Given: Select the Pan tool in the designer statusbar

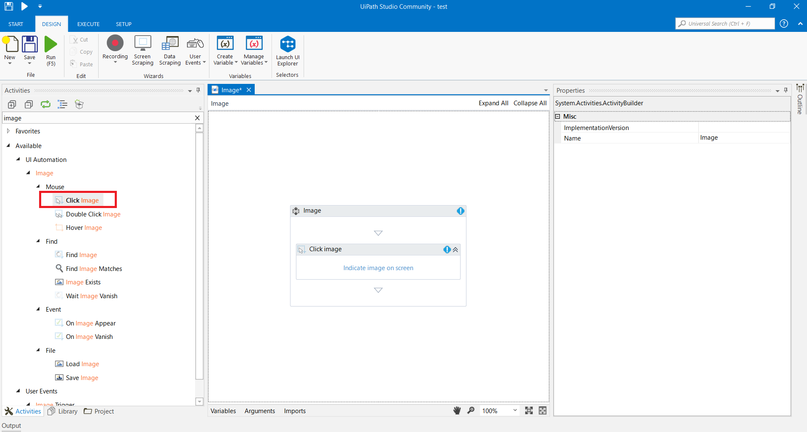Looking at the screenshot, I should [x=457, y=411].
